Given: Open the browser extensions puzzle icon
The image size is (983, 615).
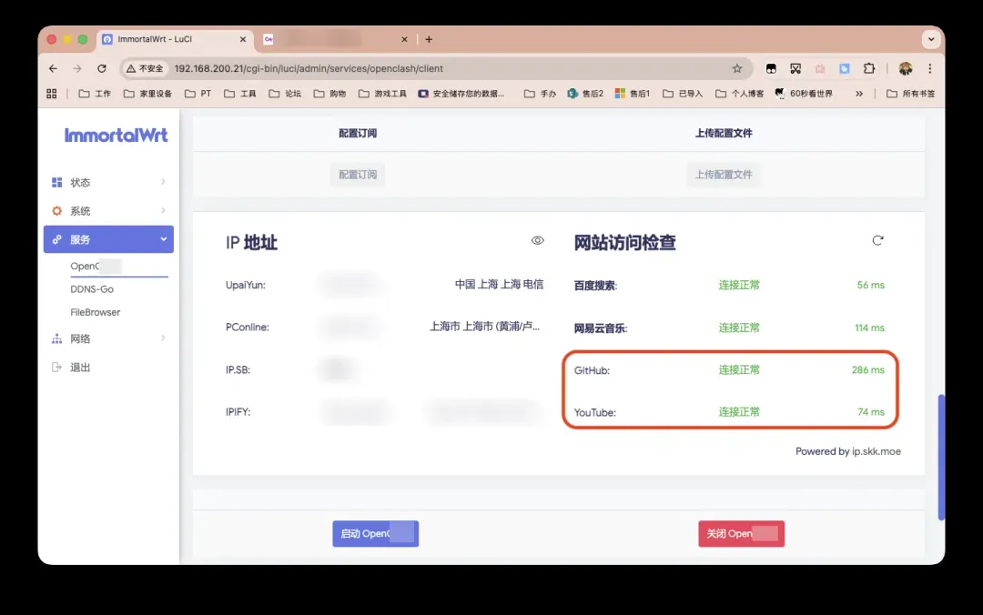Looking at the screenshot, I should [x=869, y=68].
